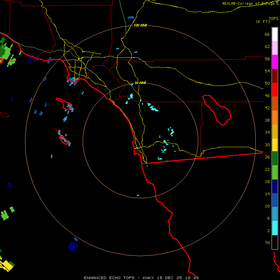Click the bright orange legend color band
The height and width of the screenshot is (280, 280).
point(275,118)
